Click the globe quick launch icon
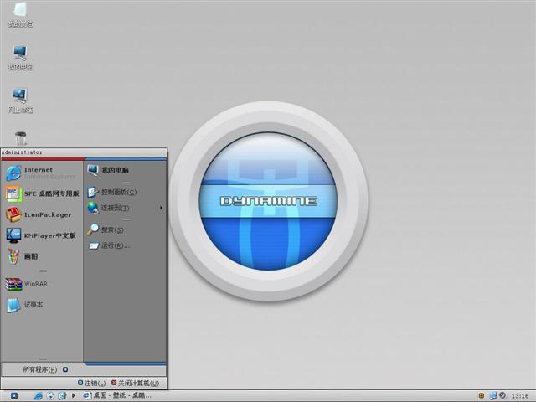The height and width of the screenshot is (402, 536). pyautogui.click(x=50, y=396)
